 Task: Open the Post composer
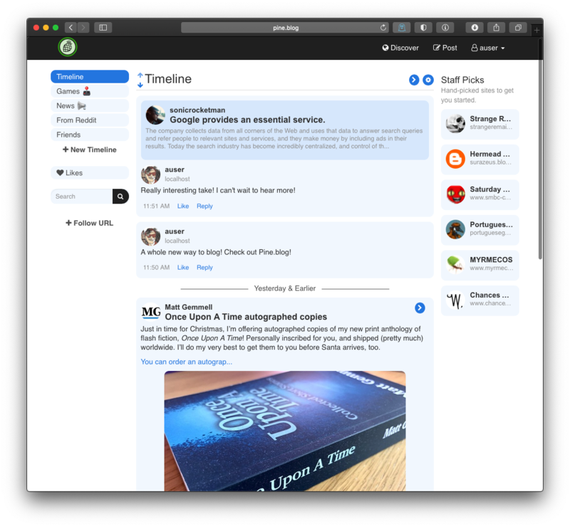pos(445,48)
